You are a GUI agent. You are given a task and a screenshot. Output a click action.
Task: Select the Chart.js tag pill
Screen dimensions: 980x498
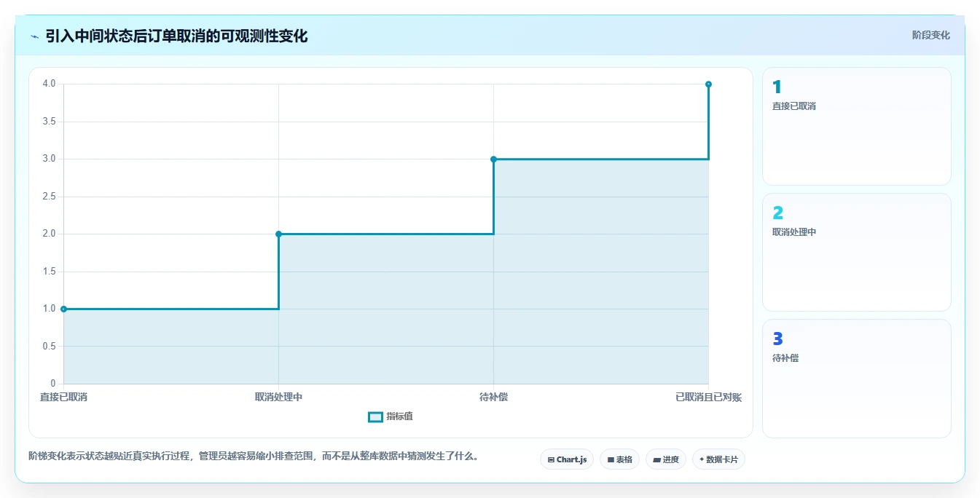[567, 459]
